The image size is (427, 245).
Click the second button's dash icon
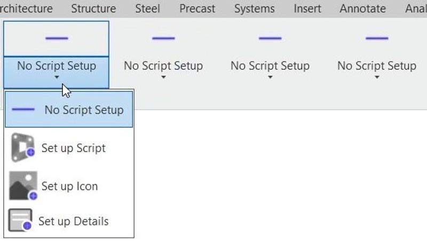coord(163,38)
